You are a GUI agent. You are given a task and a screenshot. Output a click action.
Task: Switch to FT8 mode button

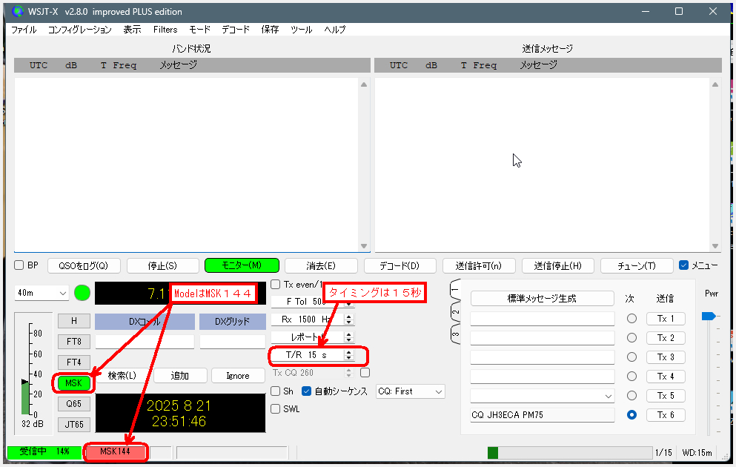pos(73,342)
